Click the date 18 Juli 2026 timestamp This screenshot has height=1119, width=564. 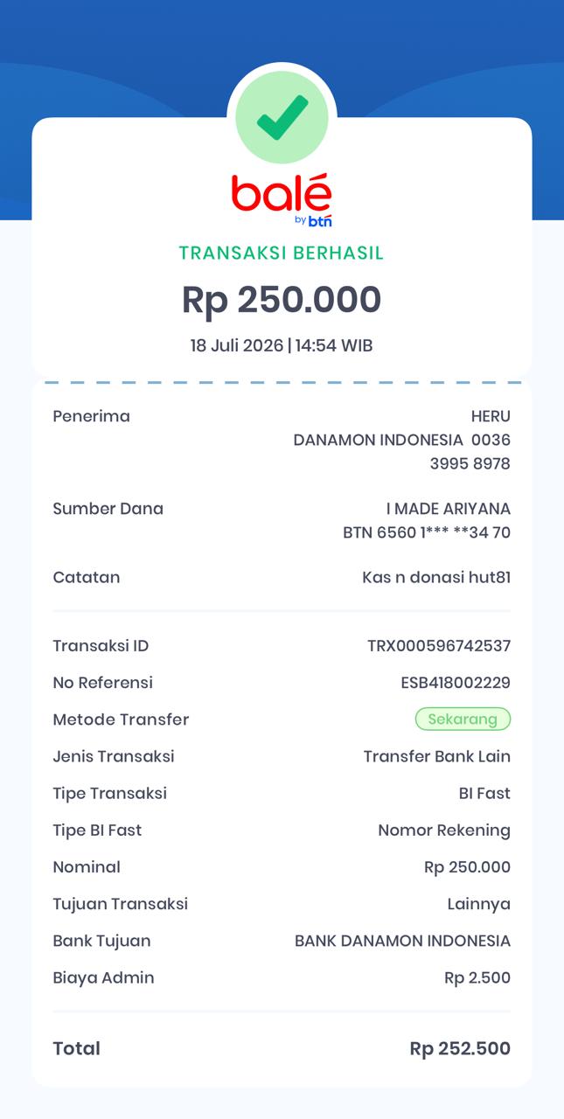[x=282, y=345]
